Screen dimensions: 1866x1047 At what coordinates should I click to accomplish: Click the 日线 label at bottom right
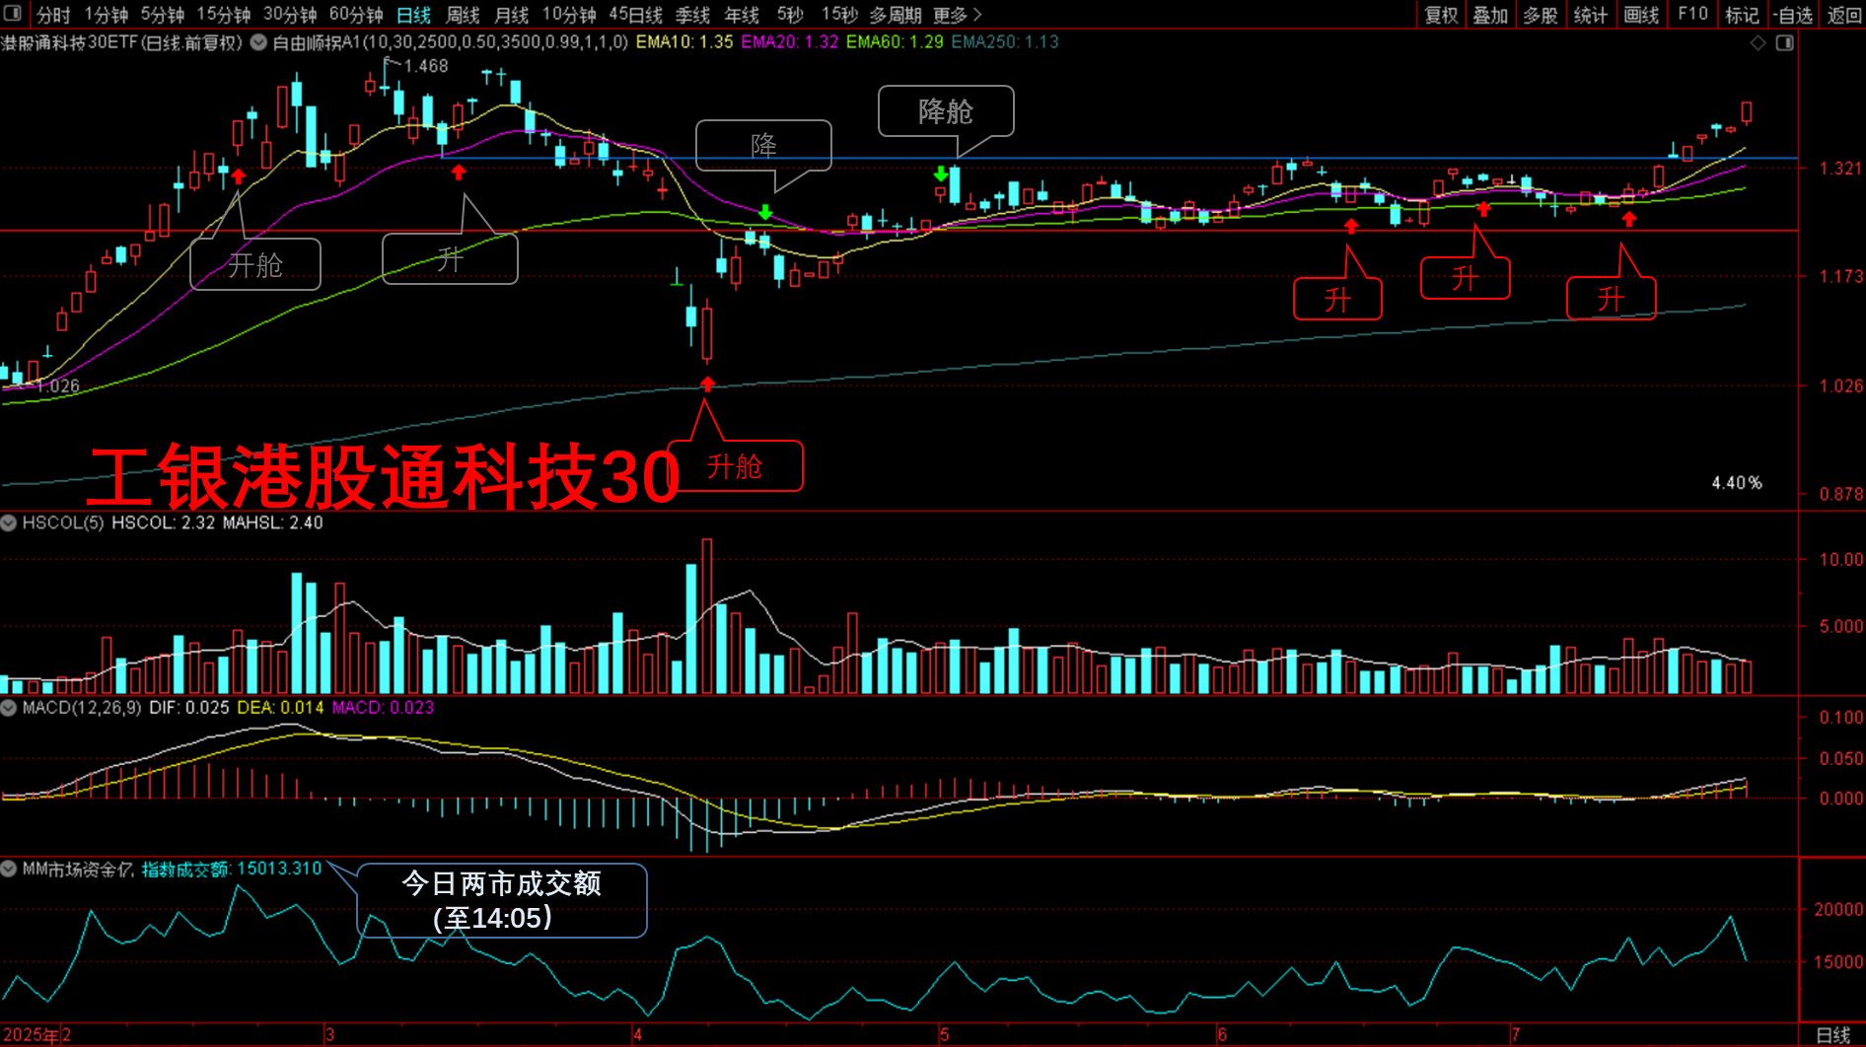pos(1833,1034)
